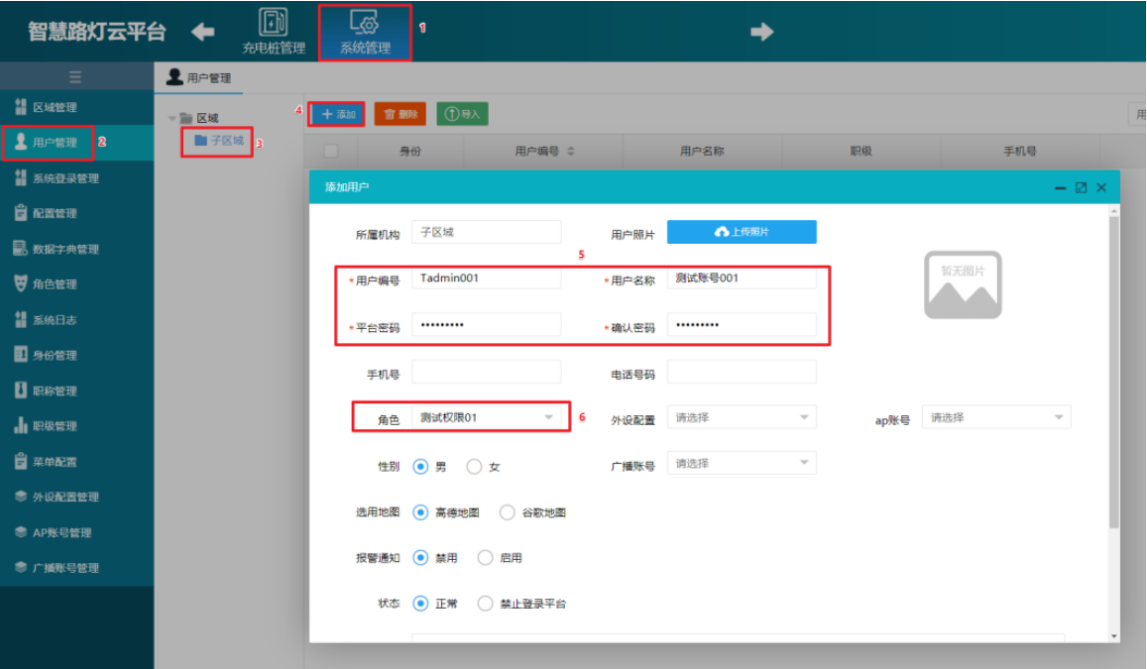Open the ap账号 dropdown
The image size is (1147, 669).
(x=996, y=417)
